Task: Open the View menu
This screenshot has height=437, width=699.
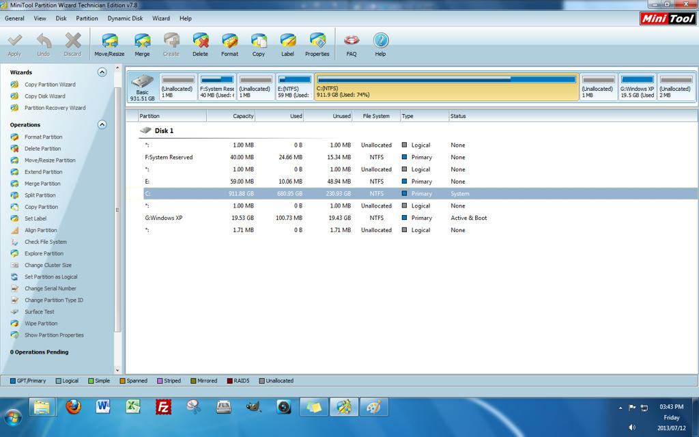Action: tap(40, 18)
